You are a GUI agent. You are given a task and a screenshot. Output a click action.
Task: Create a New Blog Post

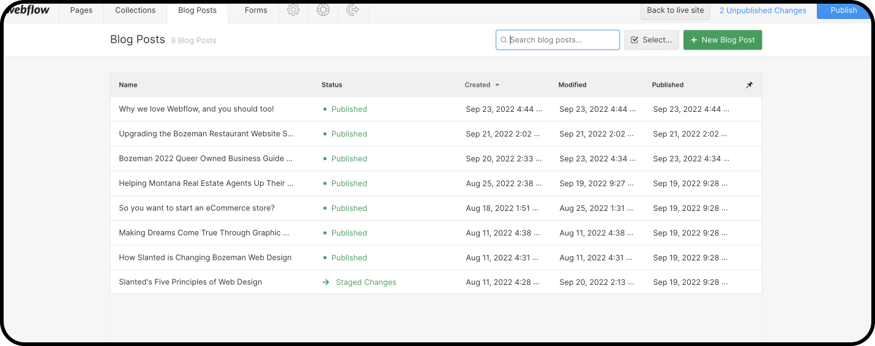pos(723,40)
